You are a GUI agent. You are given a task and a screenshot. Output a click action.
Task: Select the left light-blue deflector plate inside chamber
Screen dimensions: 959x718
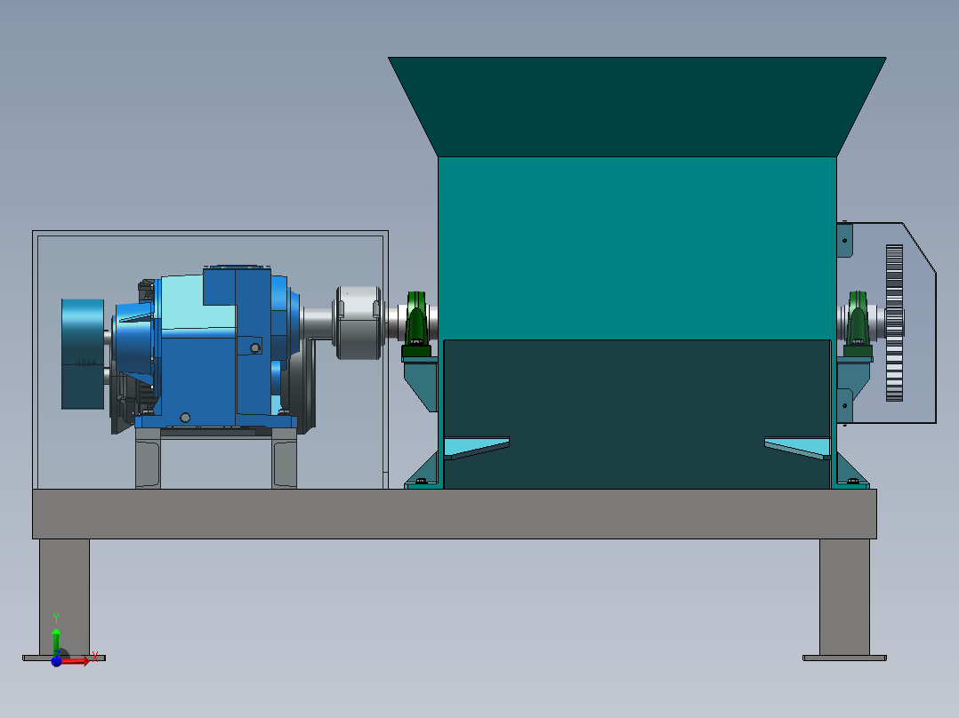[x=477, y=447]
